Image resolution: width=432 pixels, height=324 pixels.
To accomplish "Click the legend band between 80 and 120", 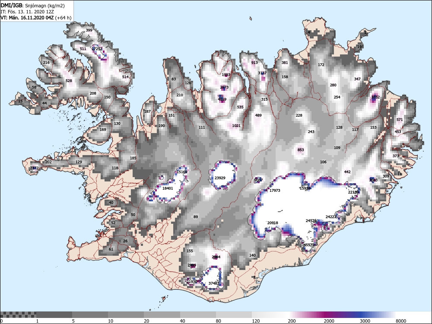I will pos(234,314).
